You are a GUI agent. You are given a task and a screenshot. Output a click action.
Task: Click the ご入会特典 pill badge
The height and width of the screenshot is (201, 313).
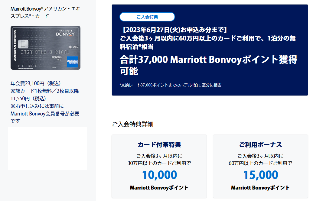coord(147,17)
